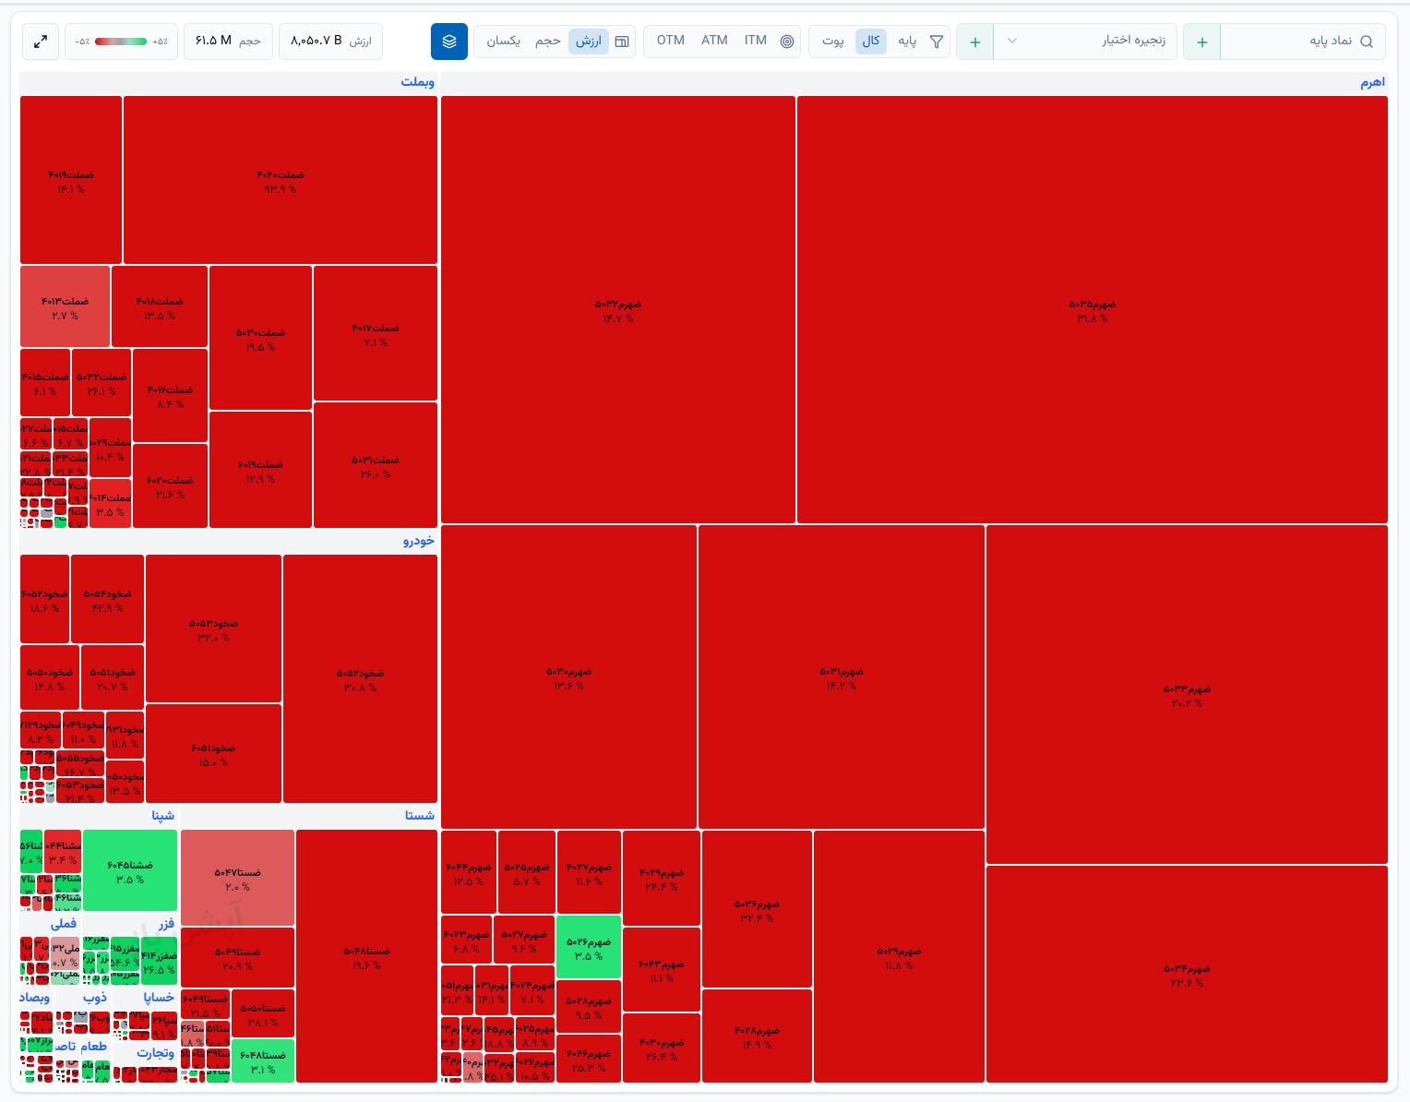The width and height of the screenshot is (1410, 1102).
Task: Filter by OTM options
Action: (x=671, y=41)
